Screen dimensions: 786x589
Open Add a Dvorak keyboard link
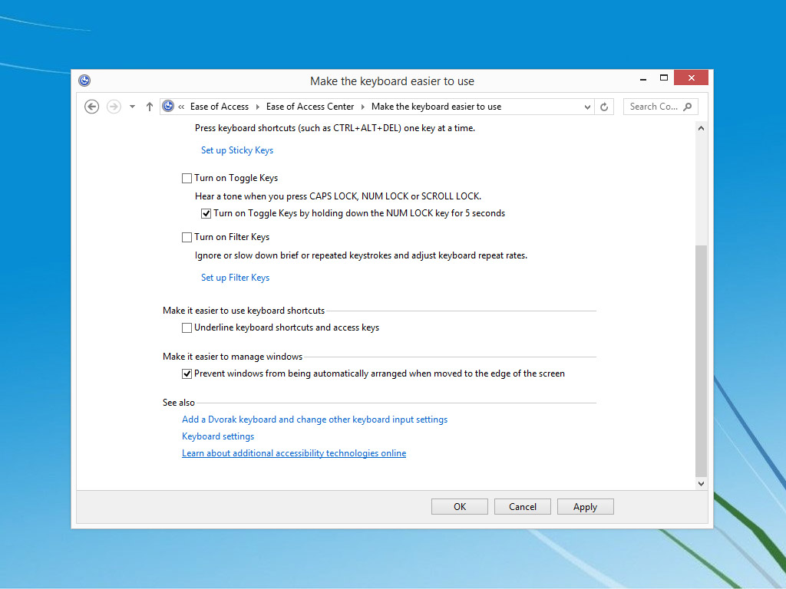pyautogui.click(x=315, y=420)
